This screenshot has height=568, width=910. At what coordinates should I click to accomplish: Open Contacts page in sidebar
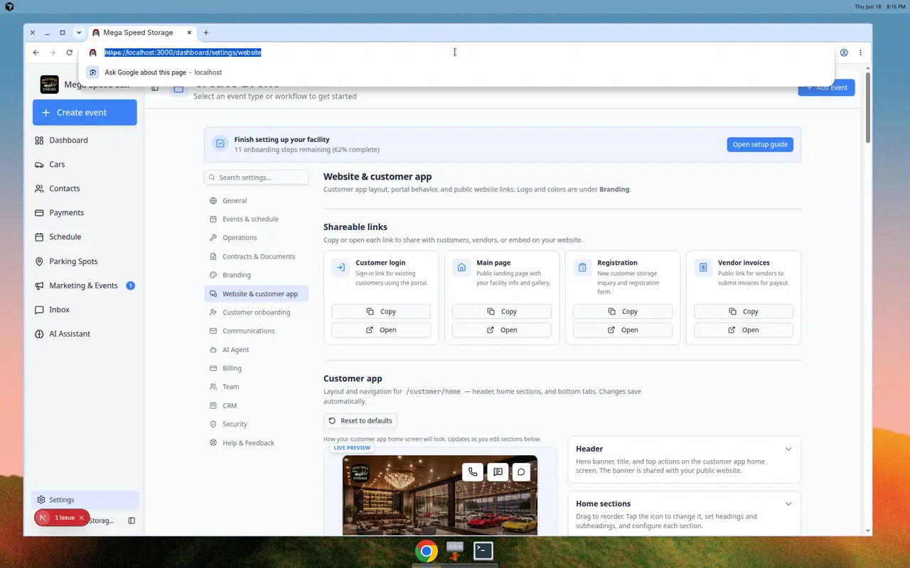85,188
